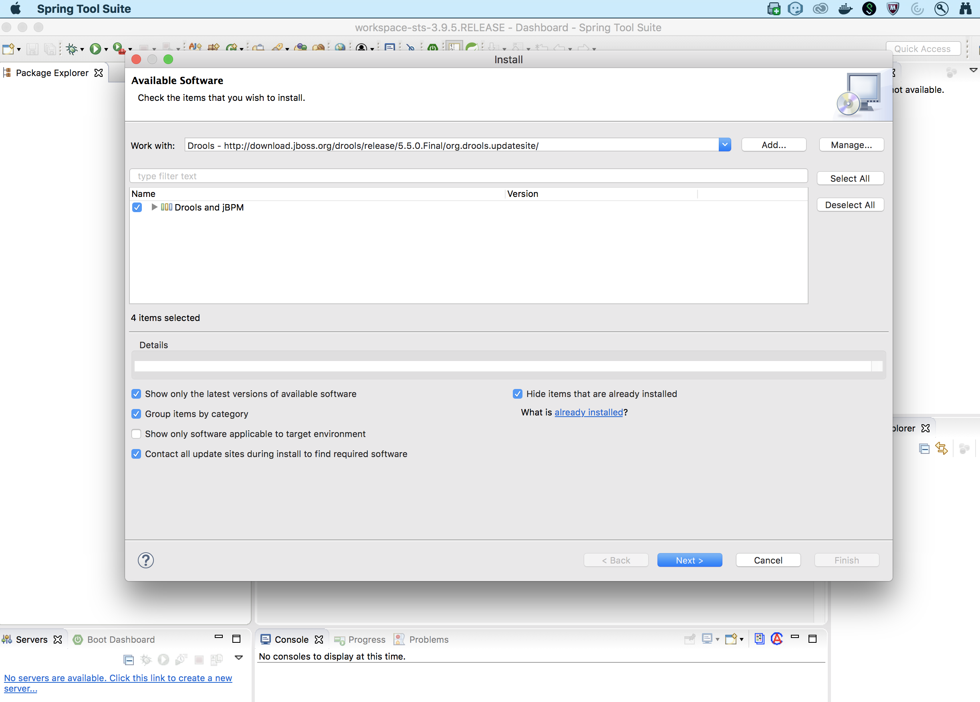Uncheck the Drools and jBPM checkbox
980x702 pixels.
click(137, 207)
